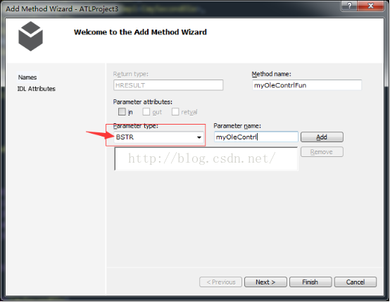Click inside the parameter list box
The height and width of the screenshot is (302, 390).
pyautogui.click(x=206, y=158)
